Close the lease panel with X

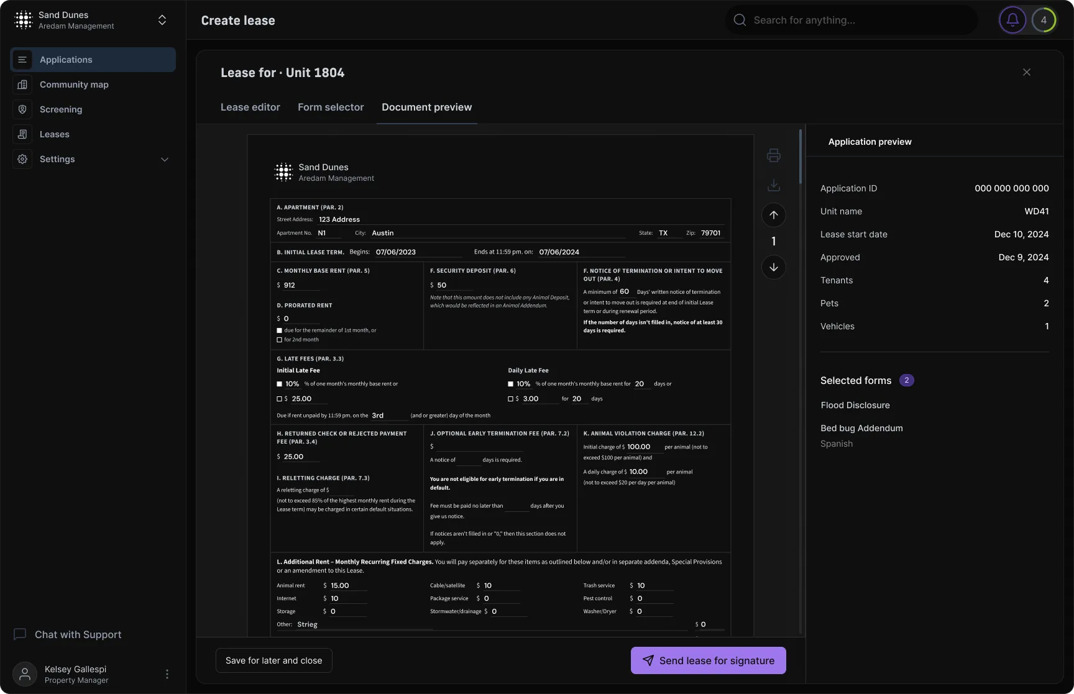tap(1027, 72)
